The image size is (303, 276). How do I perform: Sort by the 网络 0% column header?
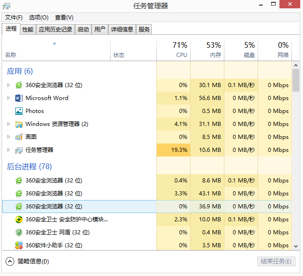[x=275, y=50]
